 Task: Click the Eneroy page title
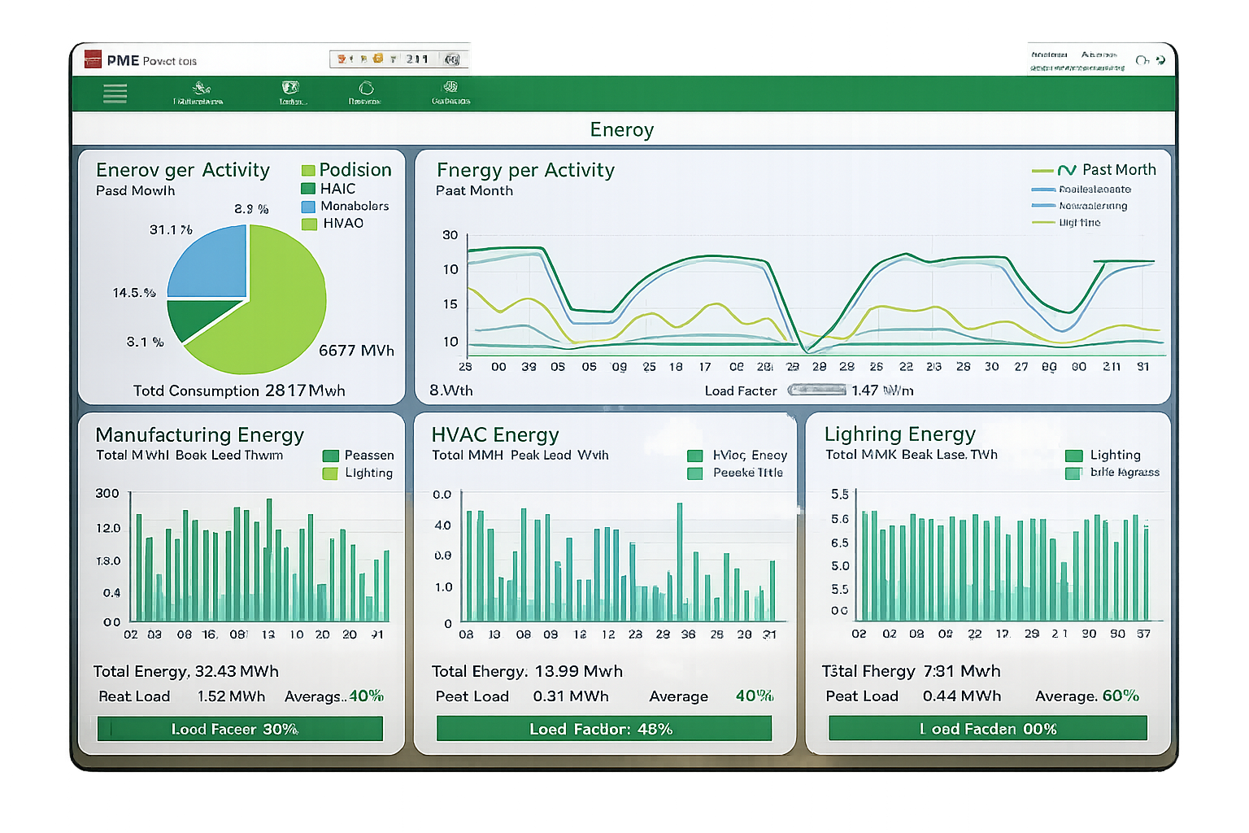coord(622,129)
